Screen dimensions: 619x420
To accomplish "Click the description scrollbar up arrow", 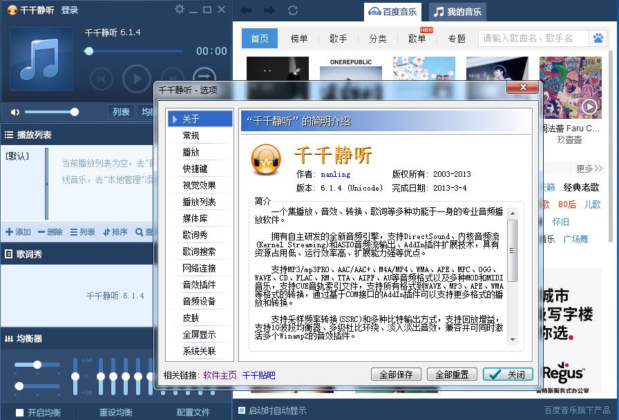I will (x=513, y=213).
